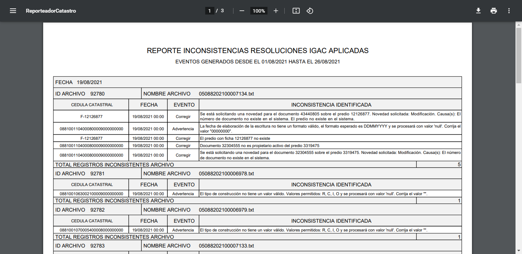Click file name 05088202100006978.txt
Image resolution: width=522 pixels, height=254 pixels.
coord(226,173)
